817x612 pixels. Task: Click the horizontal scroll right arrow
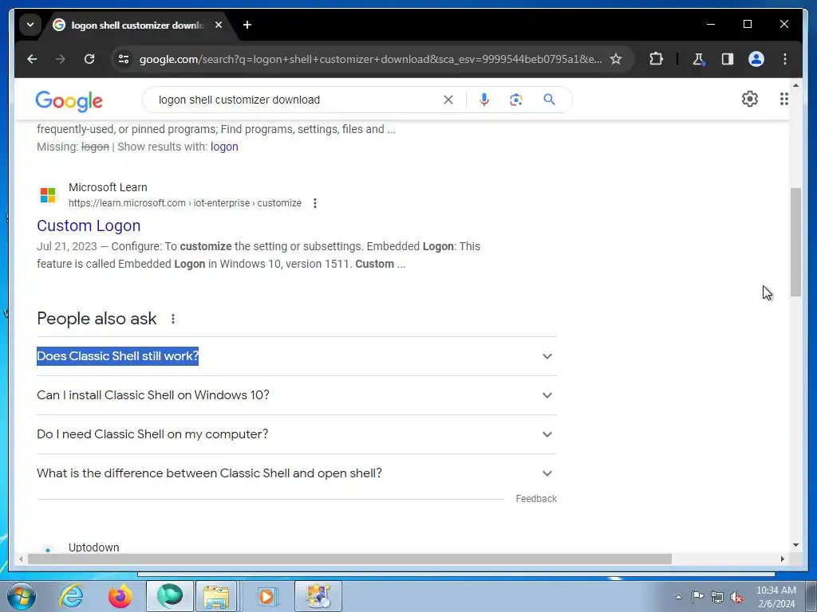[x=782, y=559]
